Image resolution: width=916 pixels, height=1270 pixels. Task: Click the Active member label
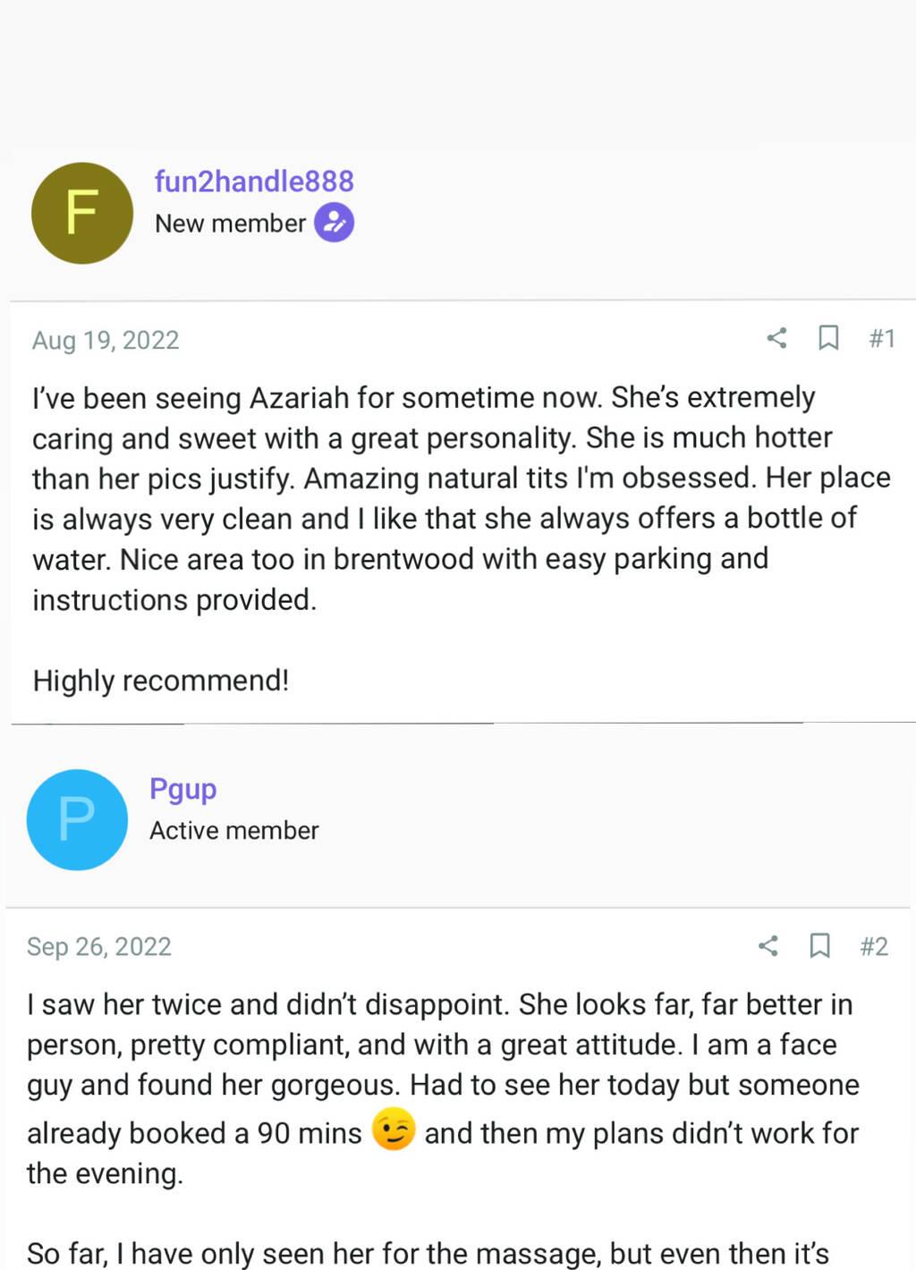point(233,830)
